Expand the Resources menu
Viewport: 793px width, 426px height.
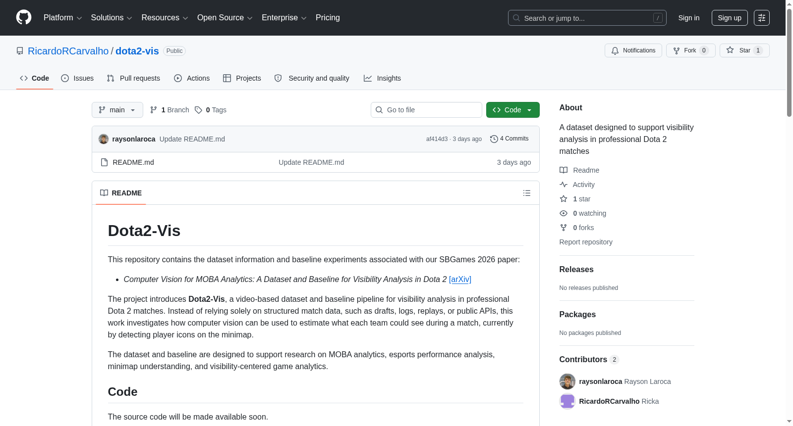pos(165,18)
